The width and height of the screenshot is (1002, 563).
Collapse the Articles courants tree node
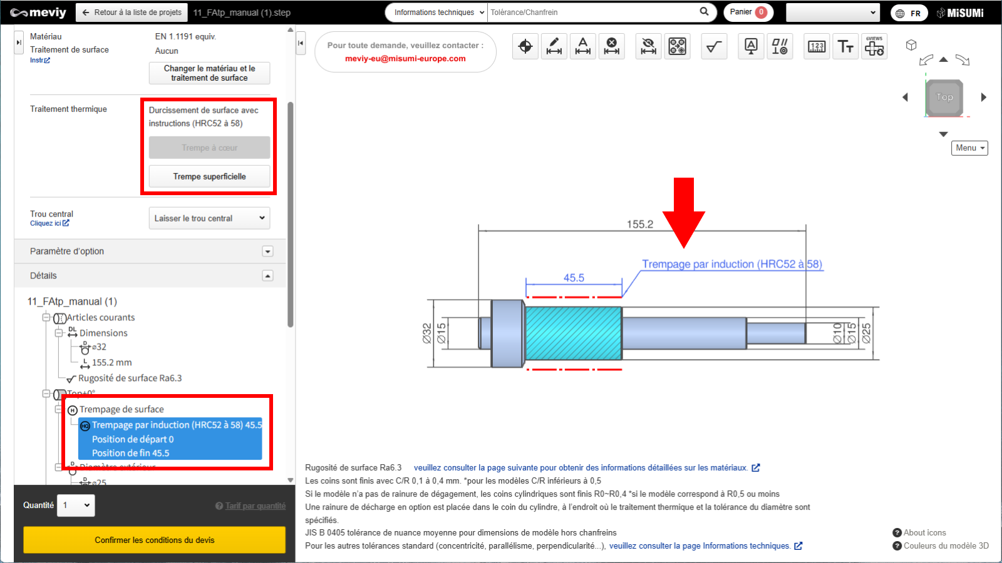(46, 317)
